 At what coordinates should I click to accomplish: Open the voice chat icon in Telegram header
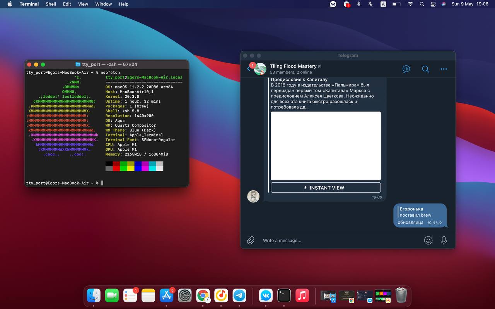[406, 69]
